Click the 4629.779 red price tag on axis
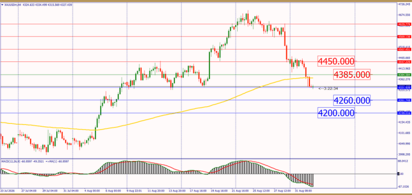This screenshot has height=195, width=412. point(404,24)
